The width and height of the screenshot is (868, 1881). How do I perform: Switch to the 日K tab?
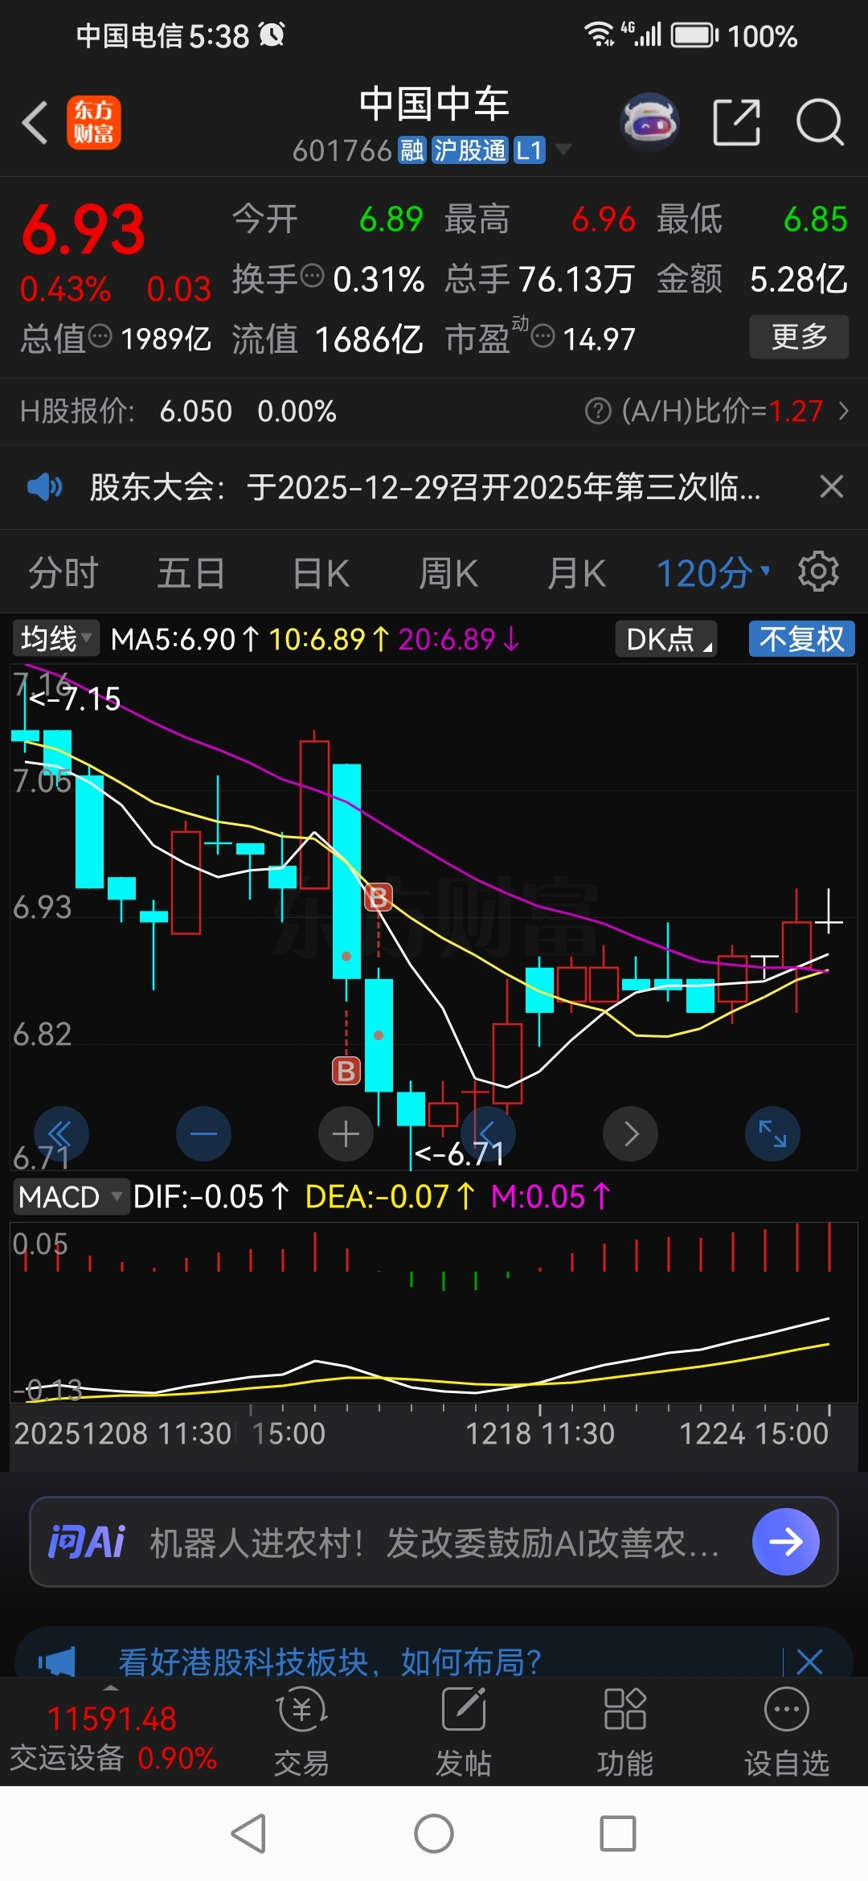(x=321, y=574)
